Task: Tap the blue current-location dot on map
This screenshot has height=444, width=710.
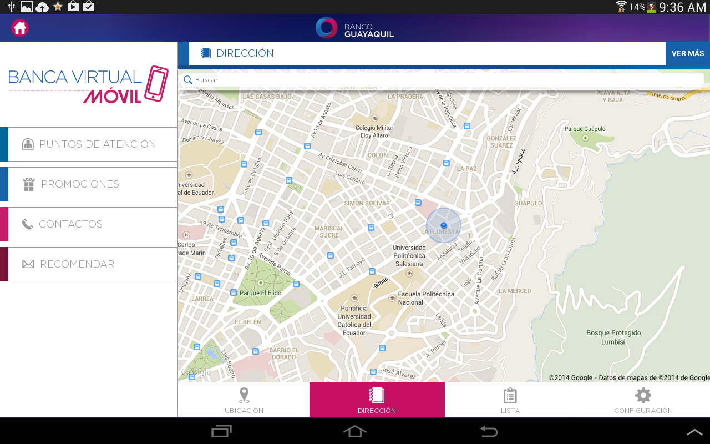Action: (444, 225)
